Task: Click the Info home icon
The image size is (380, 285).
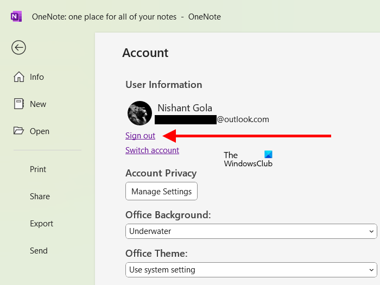Action: (x=19, y=77)
